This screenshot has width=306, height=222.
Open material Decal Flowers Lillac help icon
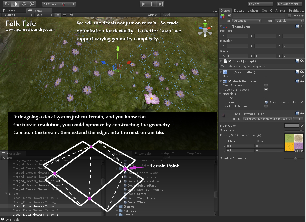click(297, 113)
